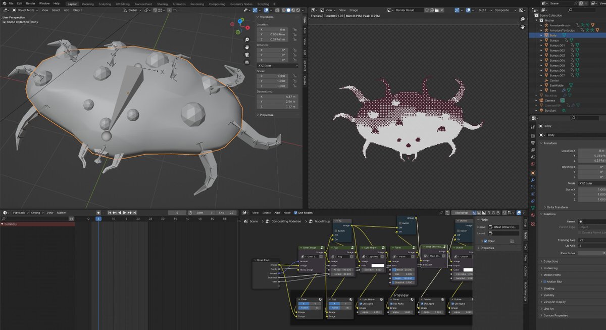The height and width of the screenshot is (330, 606).
Task: Lock the Location X transform padlock icon
Action: pos(294,30)
